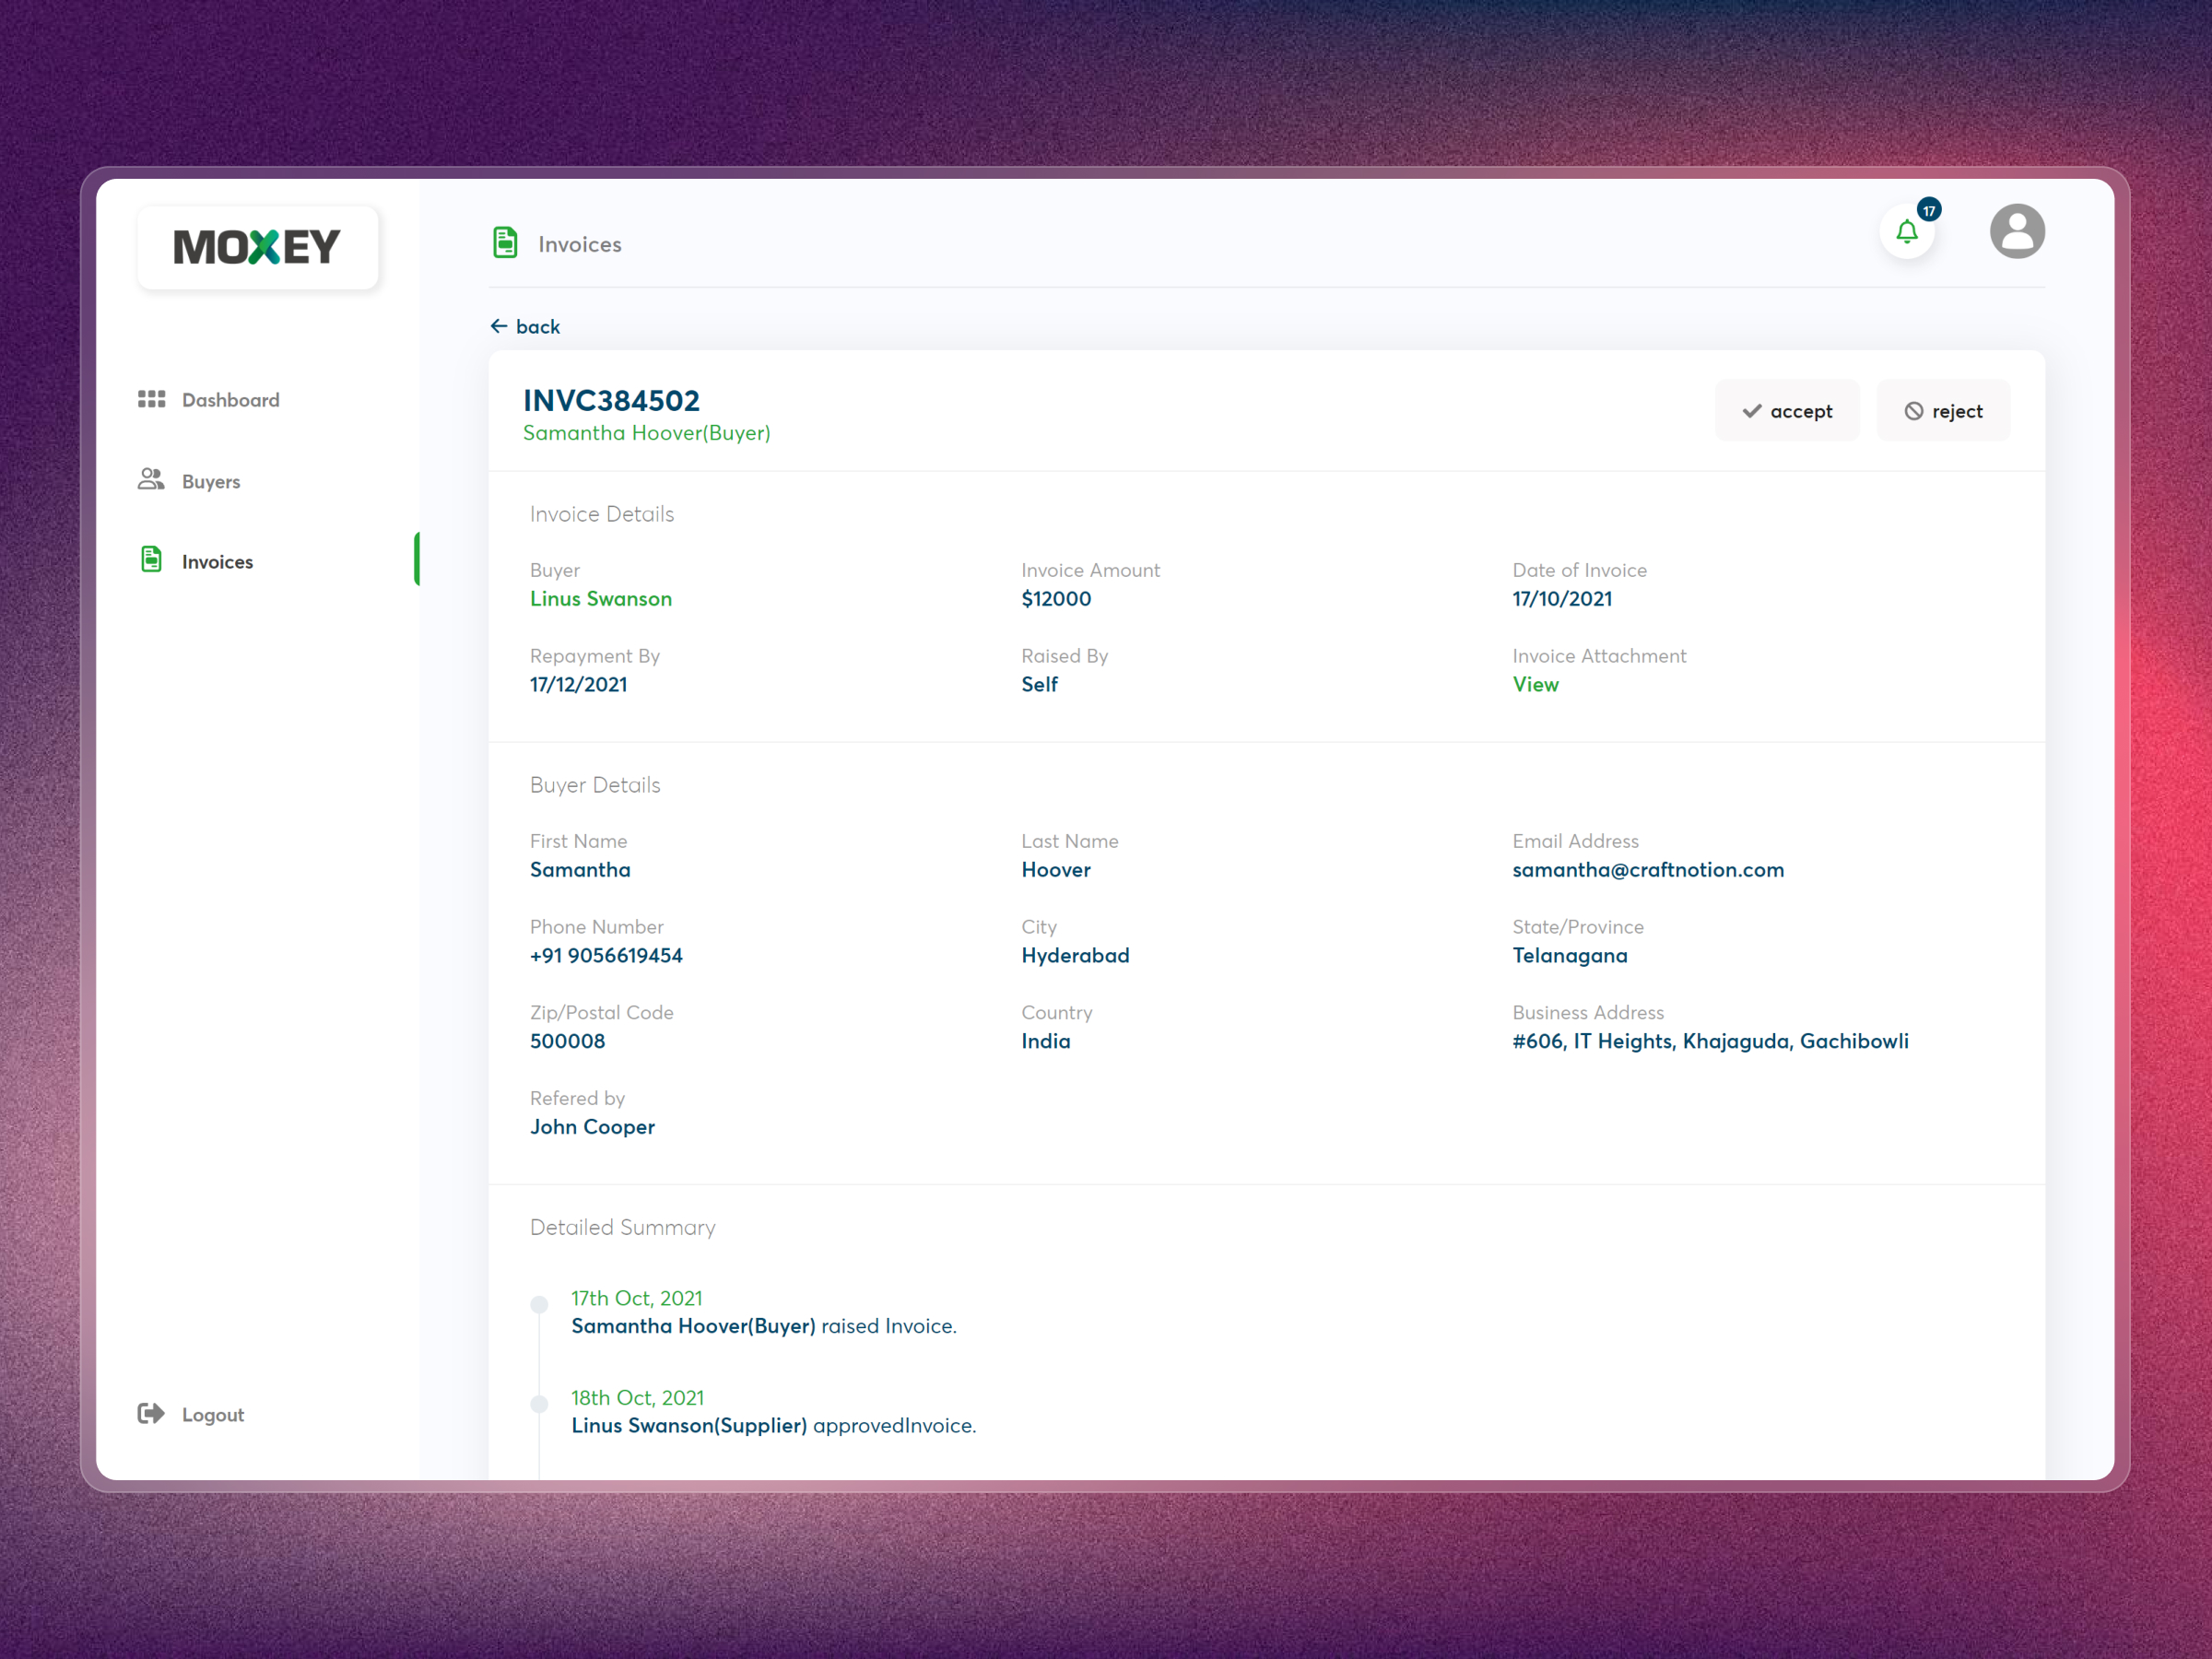Image resolution: width=2212 pixels, height=1659 pixels.
Task: Select the Buyers menu item in sidebar
Action: point(211,480)
